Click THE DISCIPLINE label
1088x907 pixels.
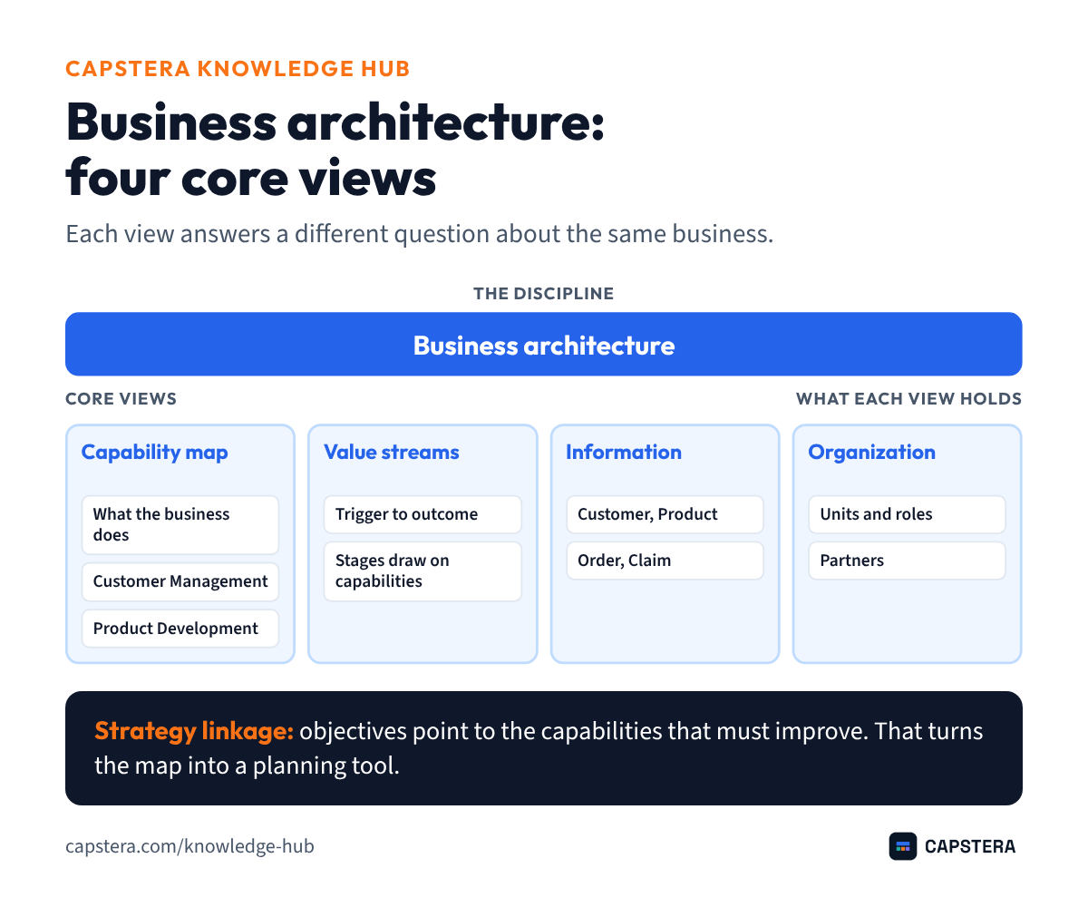coord(544,294)
